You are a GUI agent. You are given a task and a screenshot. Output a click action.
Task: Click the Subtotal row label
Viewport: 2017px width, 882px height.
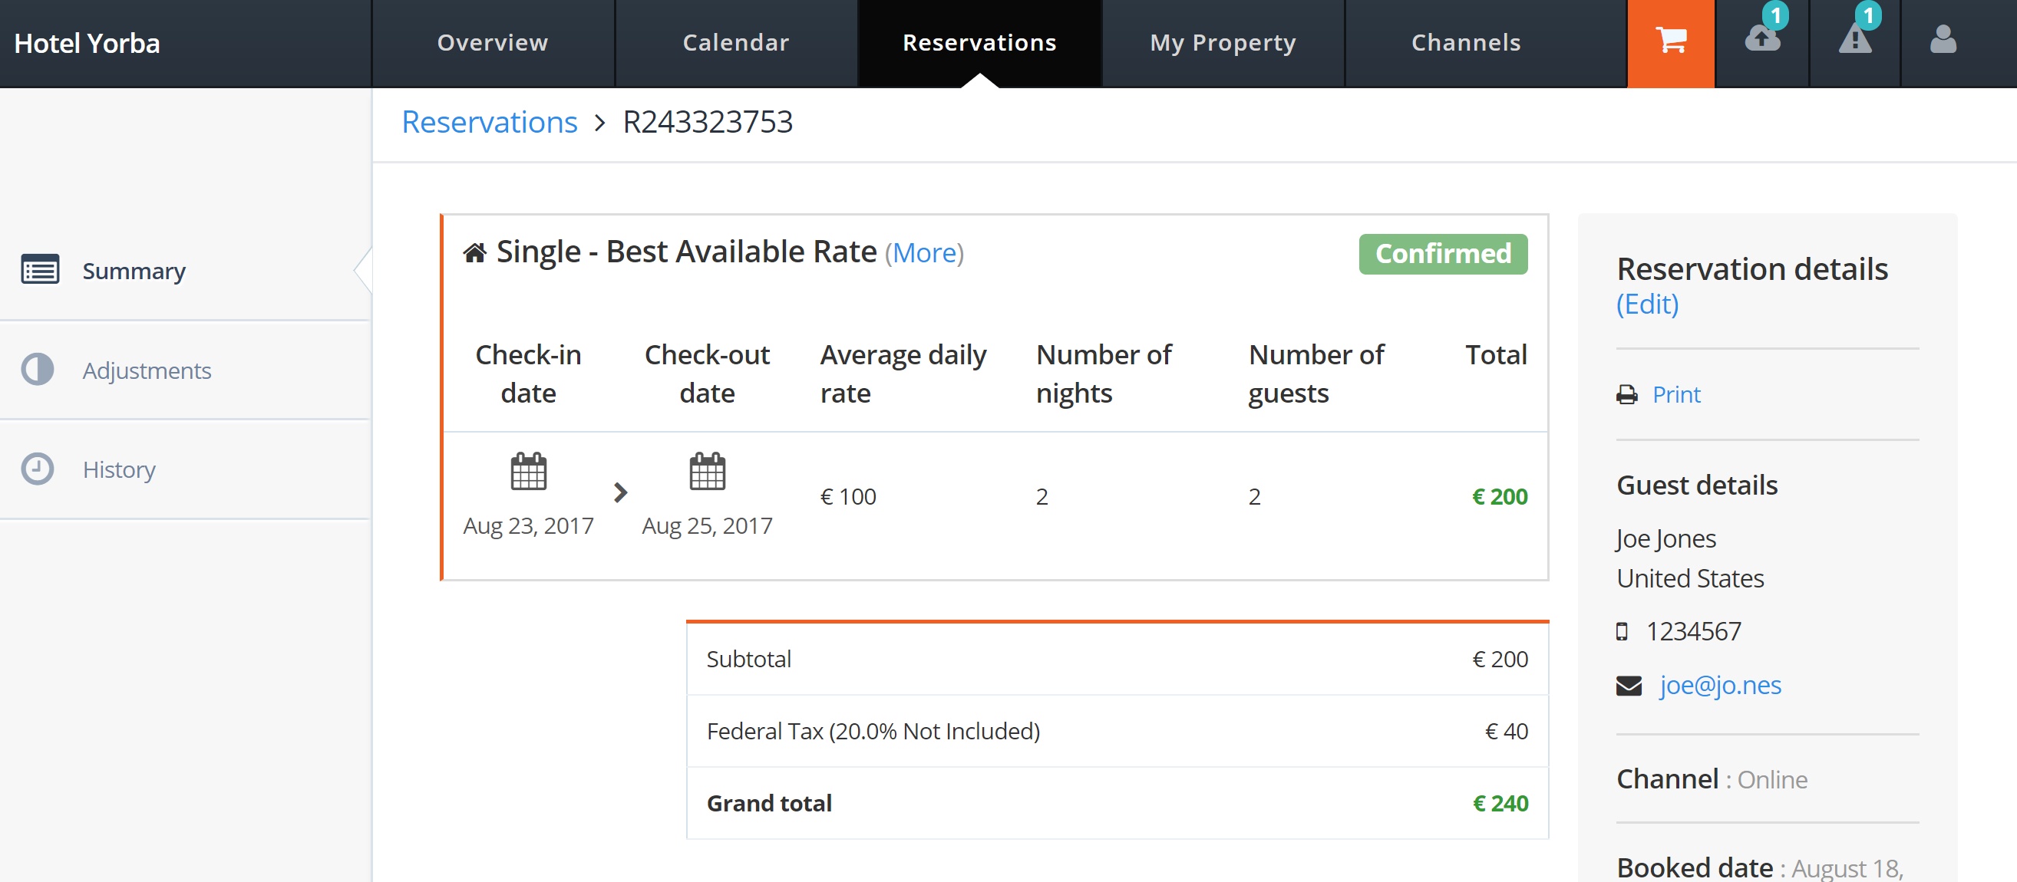(748, 659)
